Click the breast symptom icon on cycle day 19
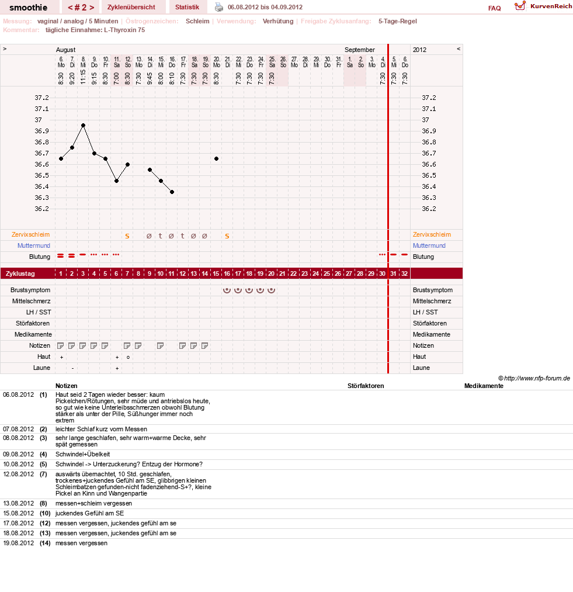 (260, 290)
